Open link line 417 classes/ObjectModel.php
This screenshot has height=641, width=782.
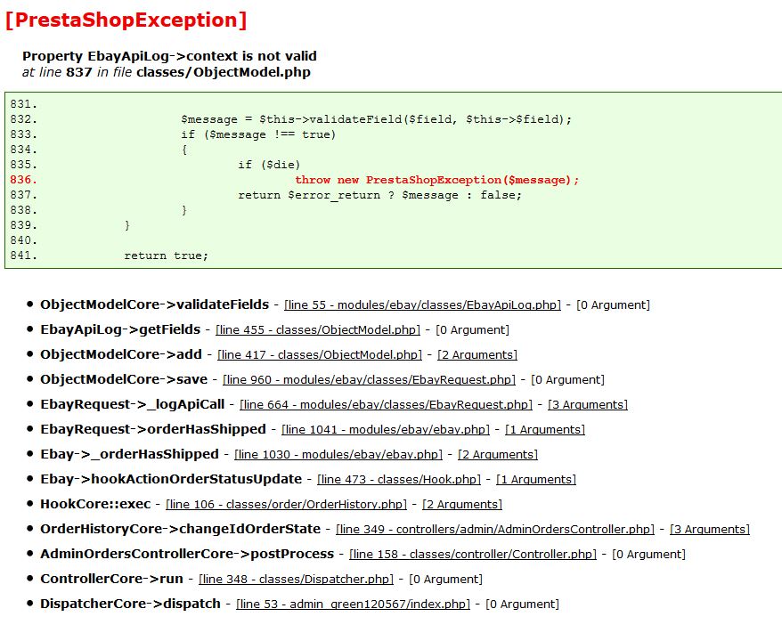[x=320, y=355]
